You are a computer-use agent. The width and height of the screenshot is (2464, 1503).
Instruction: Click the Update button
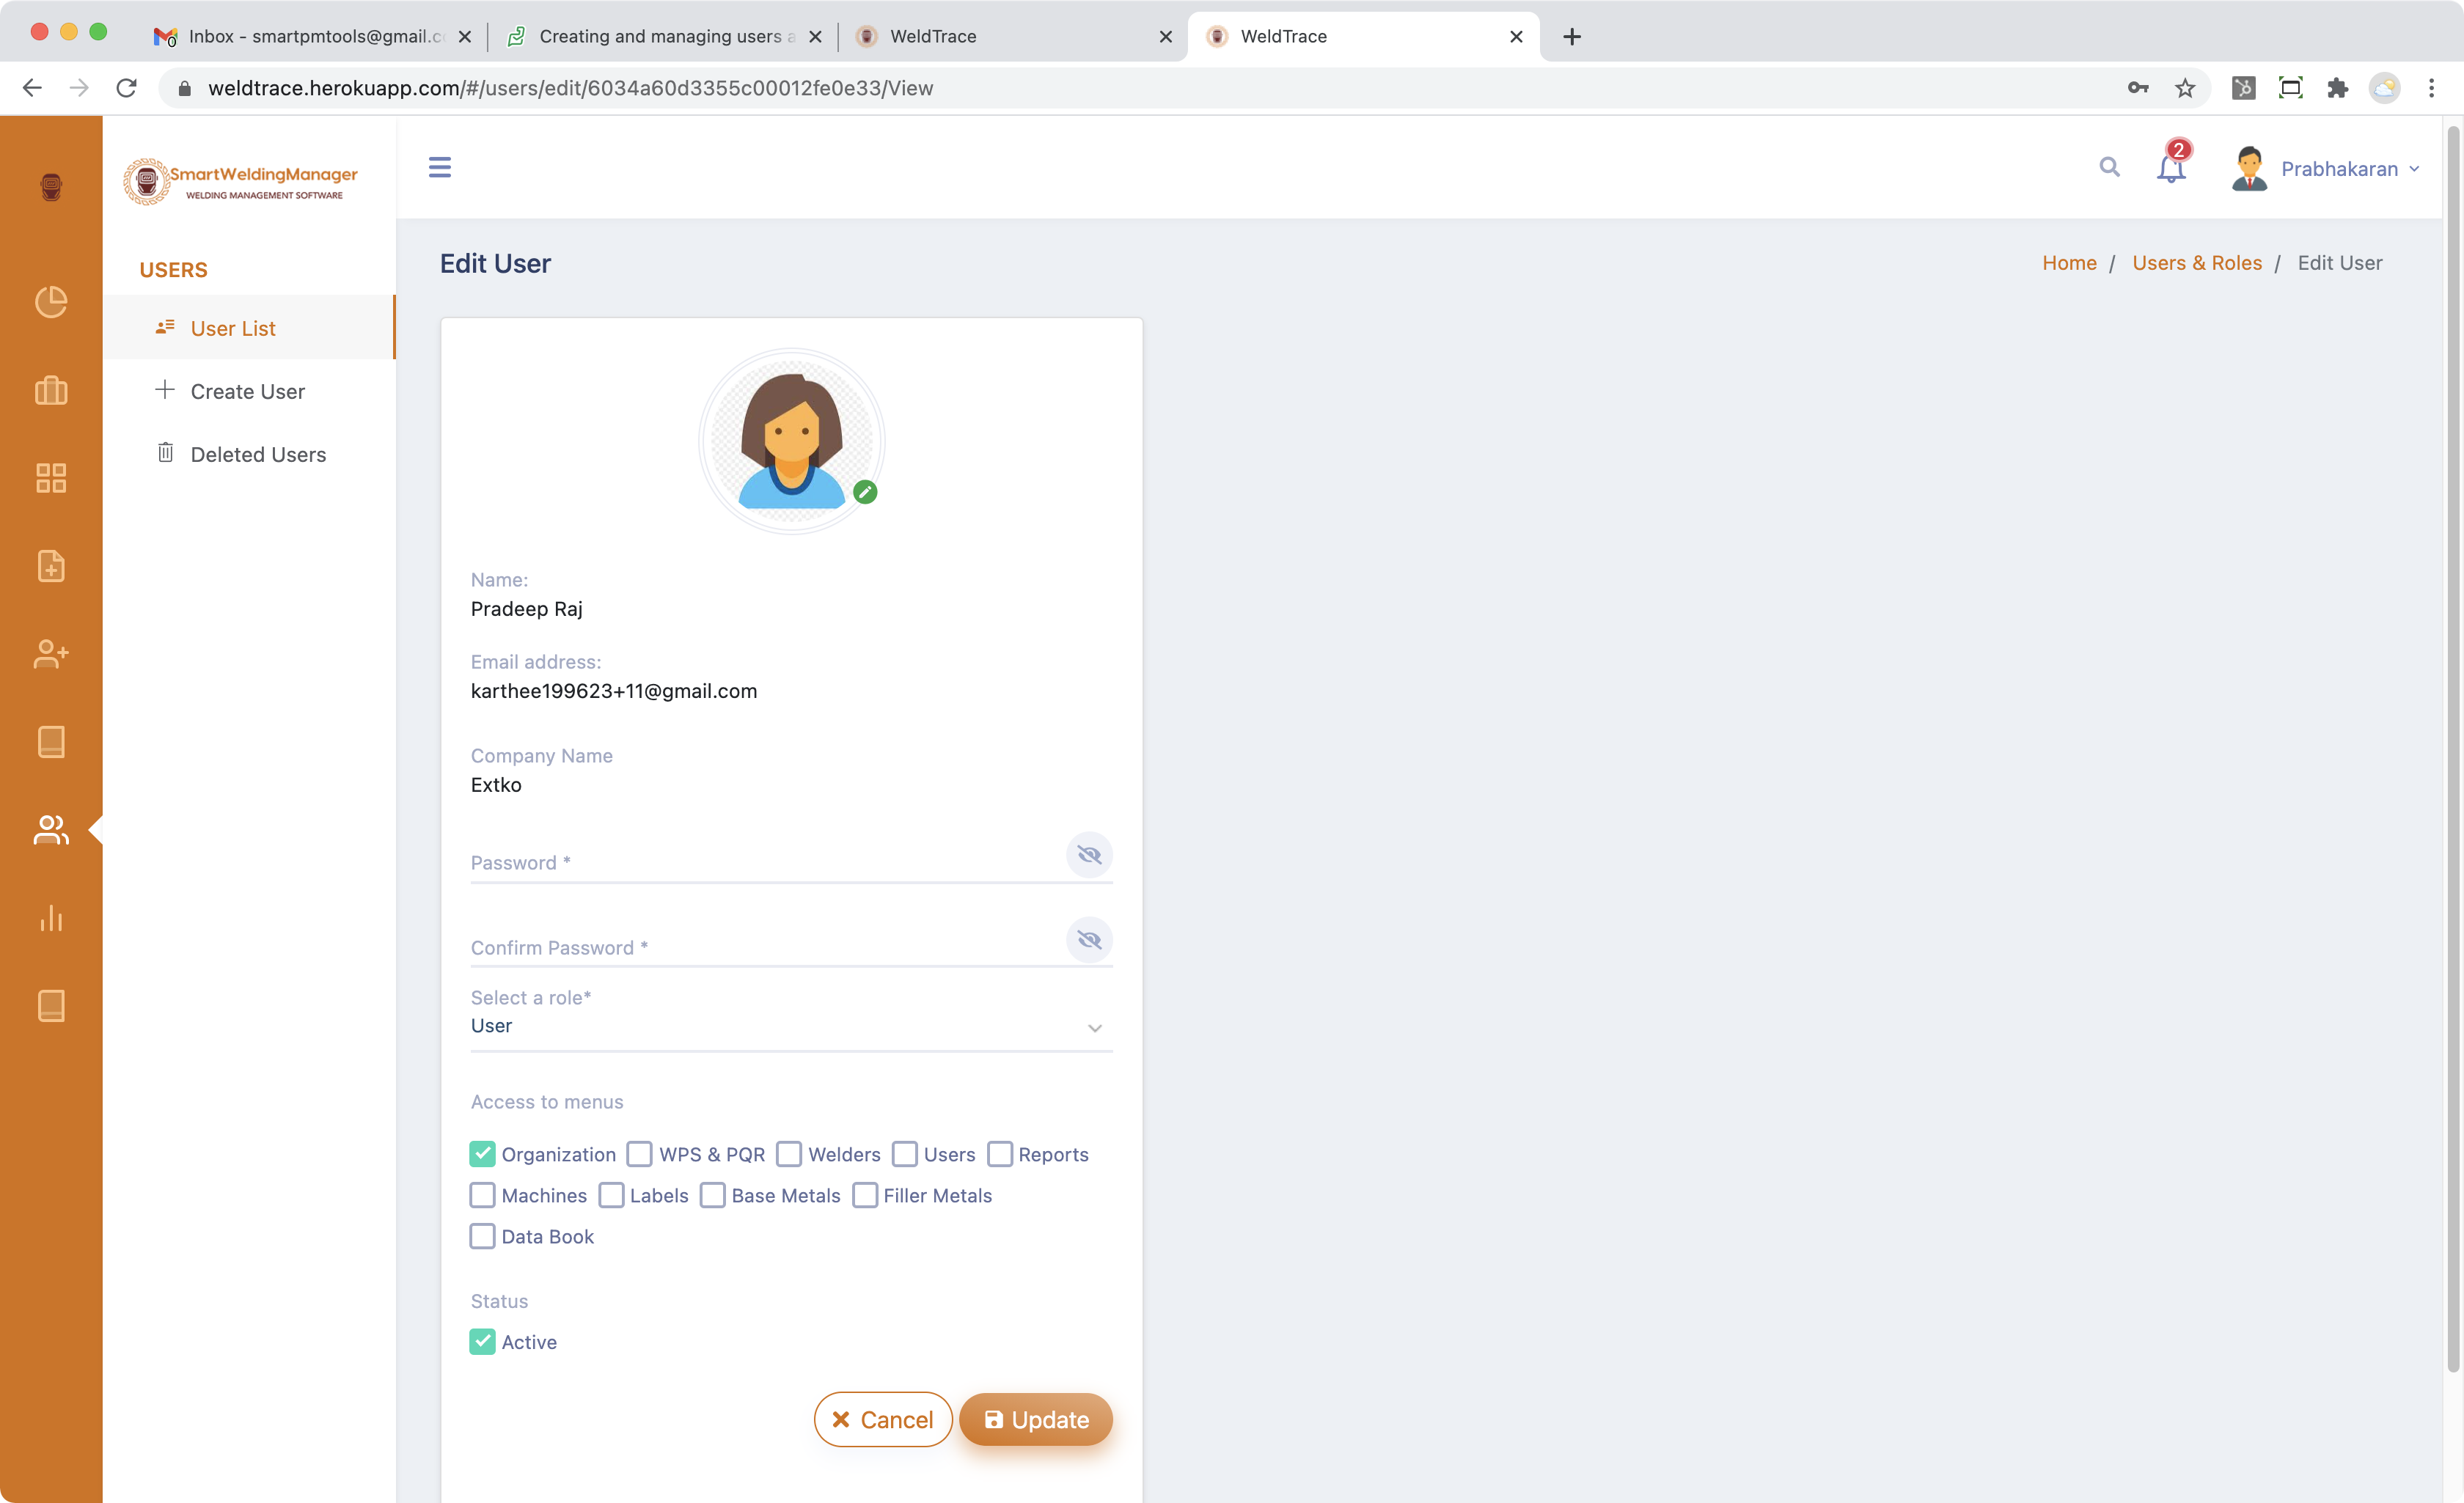[1036, 1419]
